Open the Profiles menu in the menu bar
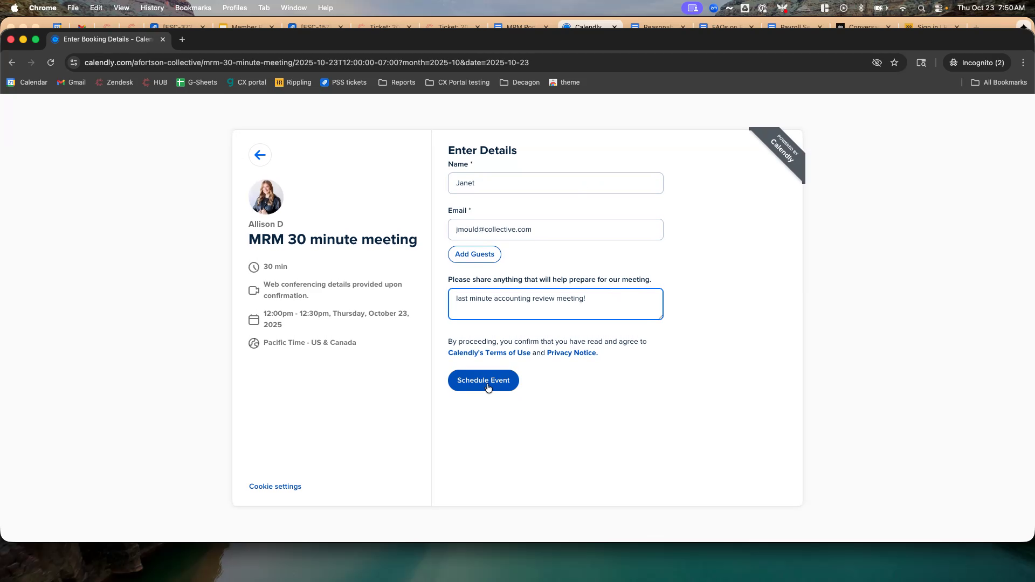This screenshot has width=1035, height=582. [x=234, y=8]
